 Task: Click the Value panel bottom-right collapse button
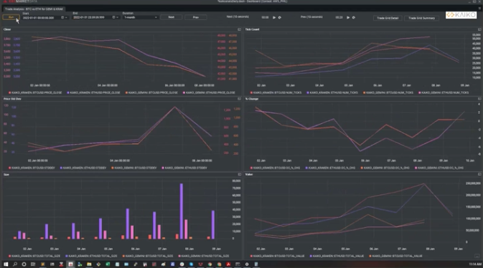tap(477, 256)
